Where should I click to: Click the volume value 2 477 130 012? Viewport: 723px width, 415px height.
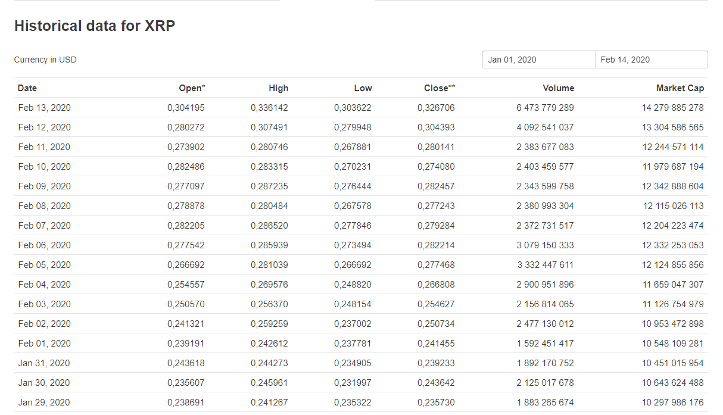[x=546, y=324]
